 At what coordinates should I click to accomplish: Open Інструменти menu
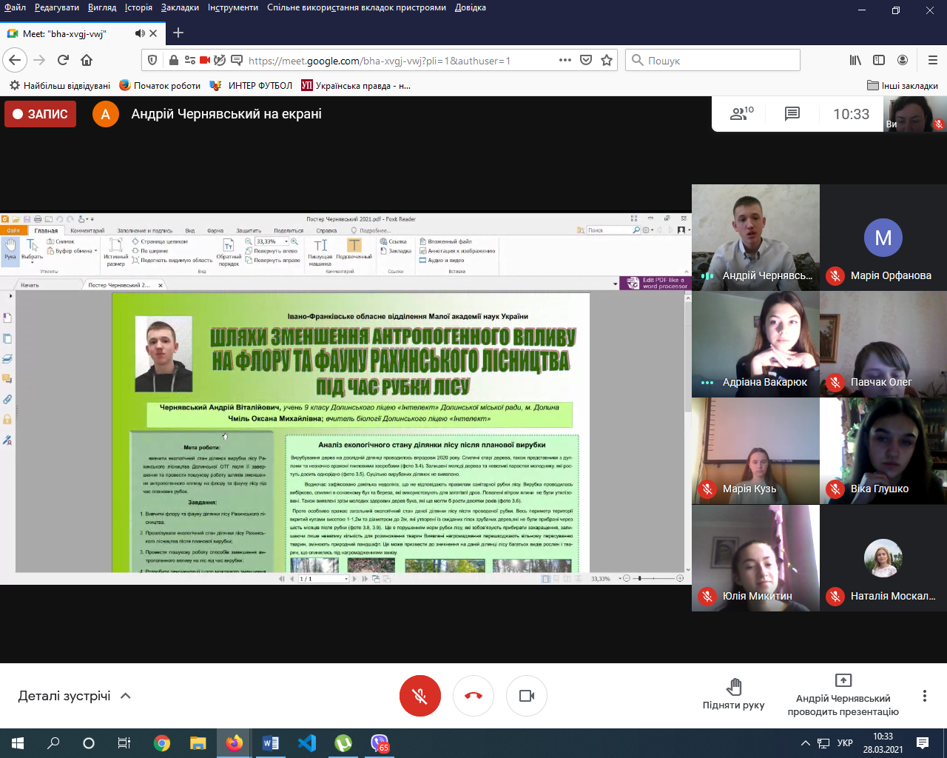pyautogui.click(x=233, y=7)
